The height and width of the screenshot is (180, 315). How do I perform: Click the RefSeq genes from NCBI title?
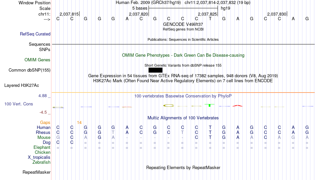(x=183, y=29)
